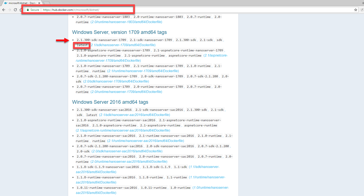364x196 pixels.
Task: Click the green Secure padlock icon
Action: point(28,10)
